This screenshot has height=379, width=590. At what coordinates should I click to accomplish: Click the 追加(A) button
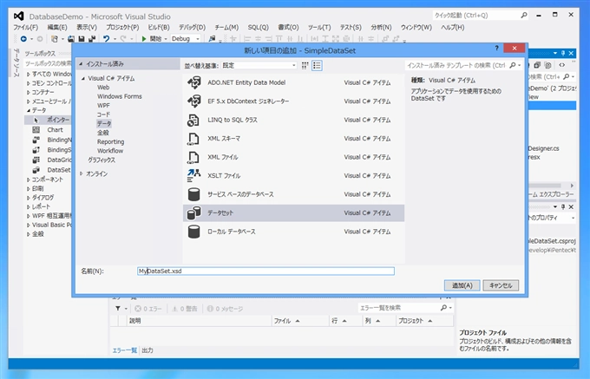tap(462, 285)
